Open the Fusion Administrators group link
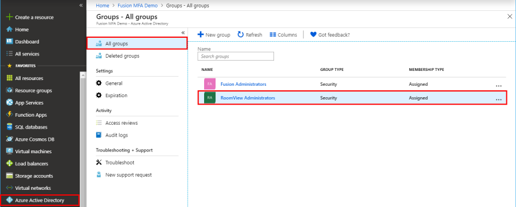516x207 pixels. 243,84
